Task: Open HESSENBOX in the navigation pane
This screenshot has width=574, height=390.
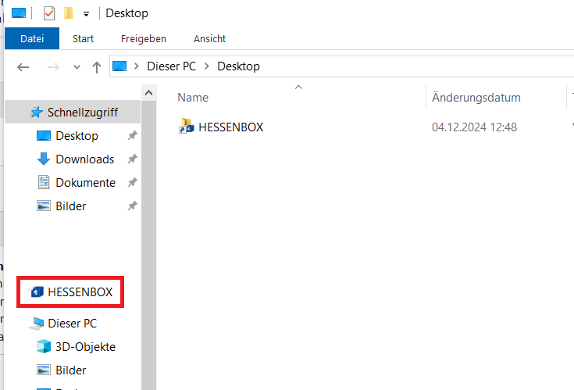Action: tap(80, 292)
